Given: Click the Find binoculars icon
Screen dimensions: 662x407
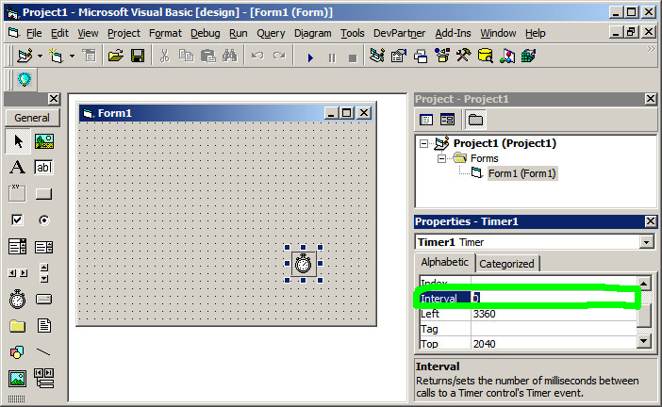Looking at the screenshot, I should click(x=228, y=57).
